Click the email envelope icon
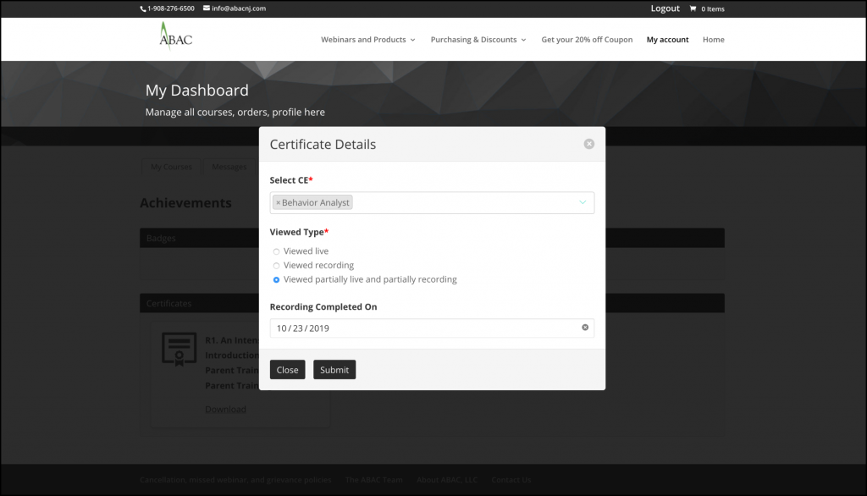The width and height of the screenshot is (867, 496). pyautogui.click(x=207, y=8)
